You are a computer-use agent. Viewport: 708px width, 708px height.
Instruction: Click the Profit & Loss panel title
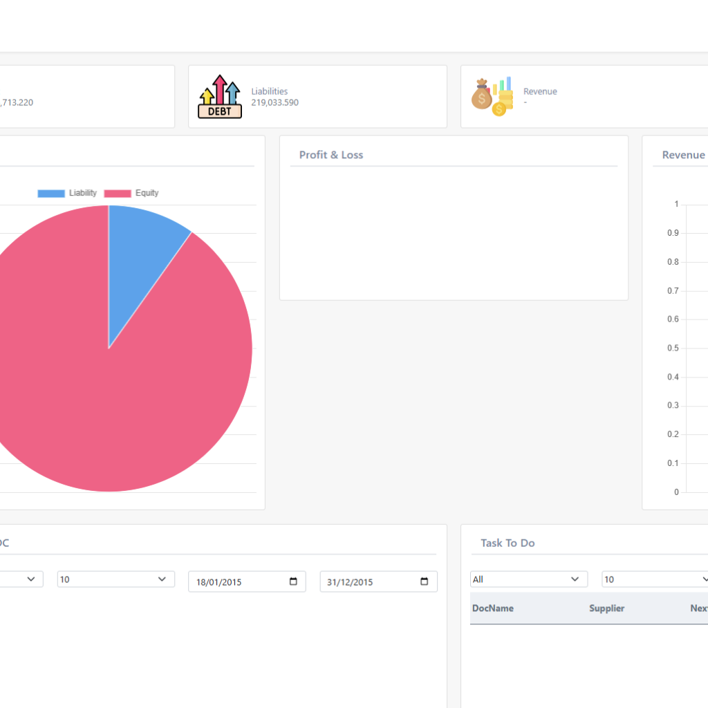pyautogui.click(x=331, y=155)
